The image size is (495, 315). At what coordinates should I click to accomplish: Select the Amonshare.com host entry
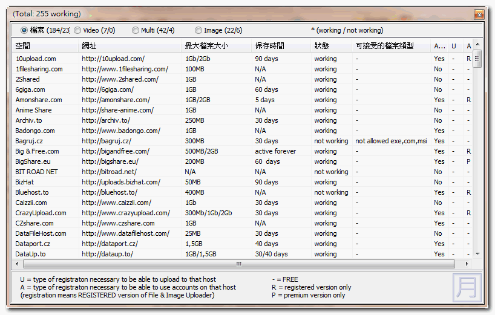(x=39, y=100)
